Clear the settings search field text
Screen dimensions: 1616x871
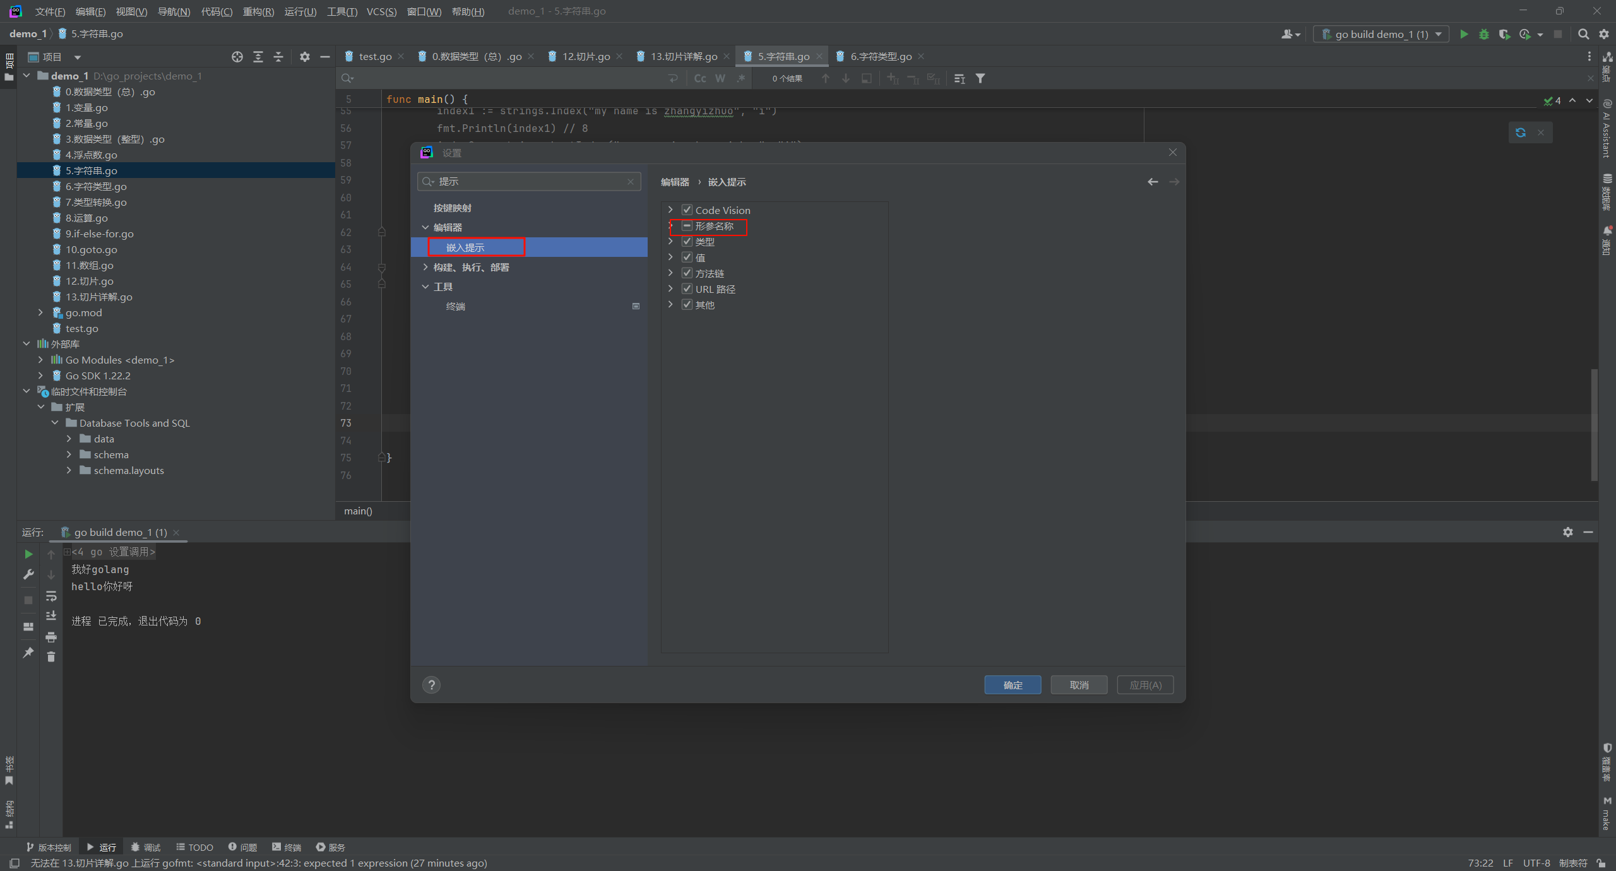coord(631,182)
